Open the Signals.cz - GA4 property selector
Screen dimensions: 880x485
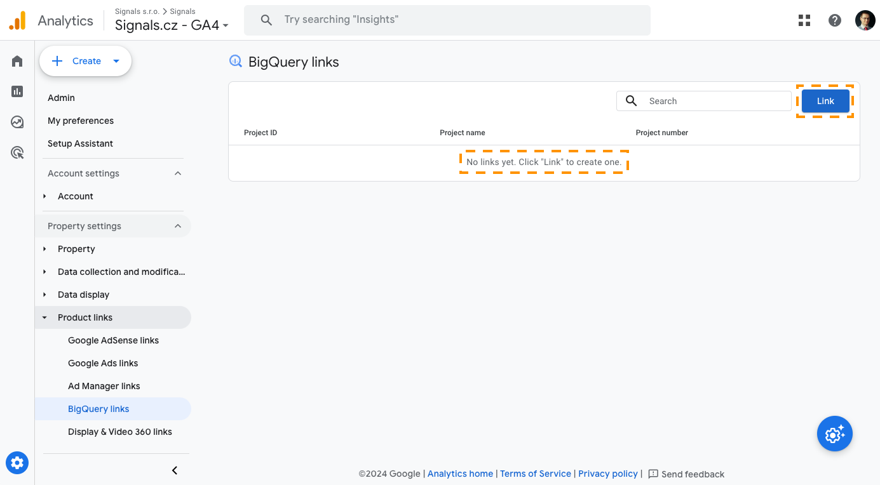pyautogui.click(x=172, y=25)
